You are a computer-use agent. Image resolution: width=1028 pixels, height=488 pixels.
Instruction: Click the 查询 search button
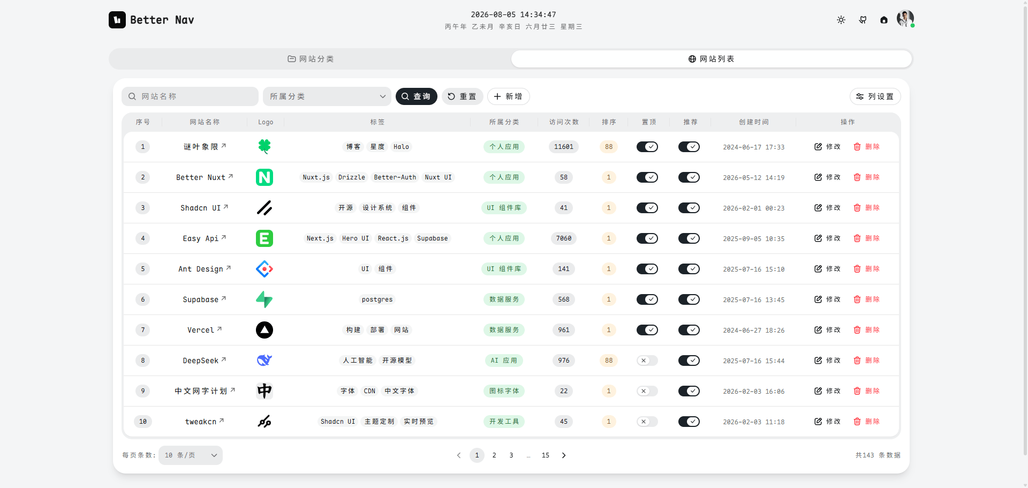(417, 96)
